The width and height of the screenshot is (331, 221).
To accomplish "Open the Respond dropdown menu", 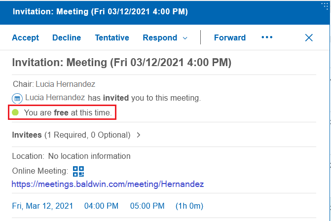I will 165,37.
